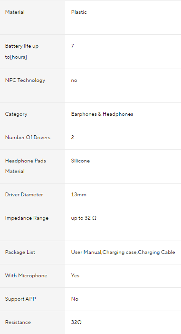Click the Battery life up to[hours] label
The height and width of the screenshot is (334, 181).
(x=22, y=51)
